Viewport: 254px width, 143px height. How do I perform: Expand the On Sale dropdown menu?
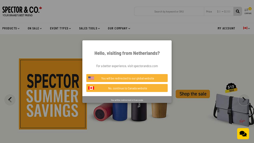[35, 28]
